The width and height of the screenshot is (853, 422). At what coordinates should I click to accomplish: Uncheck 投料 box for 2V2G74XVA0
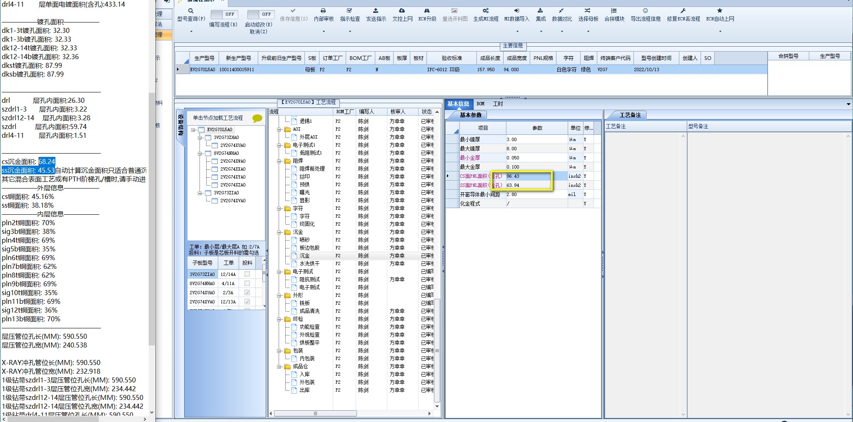click(x=247, y=302)
